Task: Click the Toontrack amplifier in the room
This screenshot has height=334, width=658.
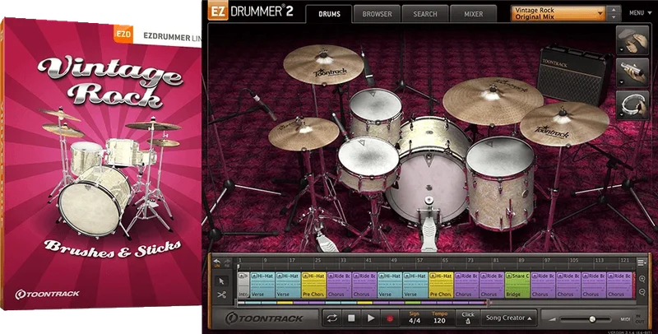Action: (x=574, y=76)
